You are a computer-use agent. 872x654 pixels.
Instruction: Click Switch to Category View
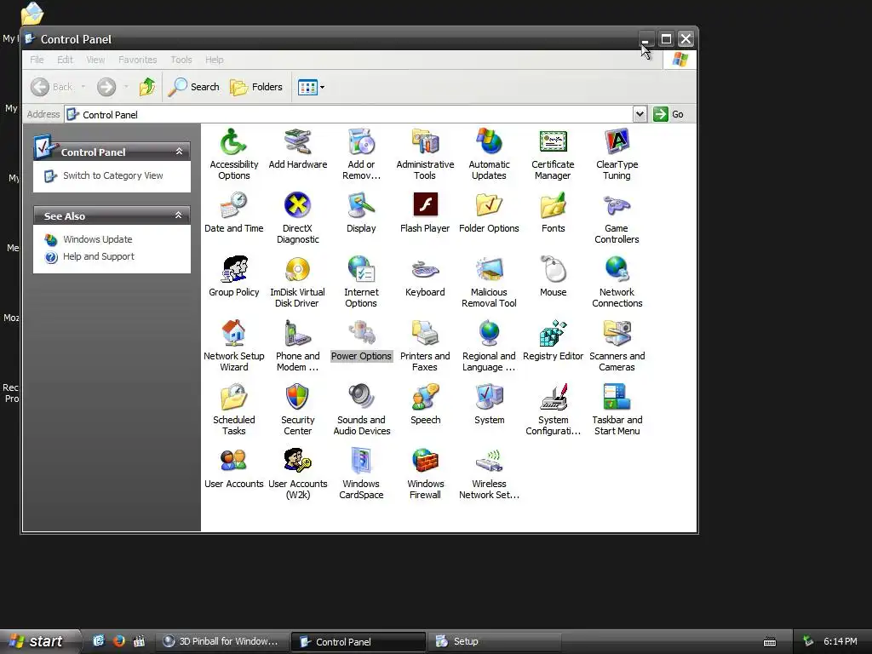(113, 175)
